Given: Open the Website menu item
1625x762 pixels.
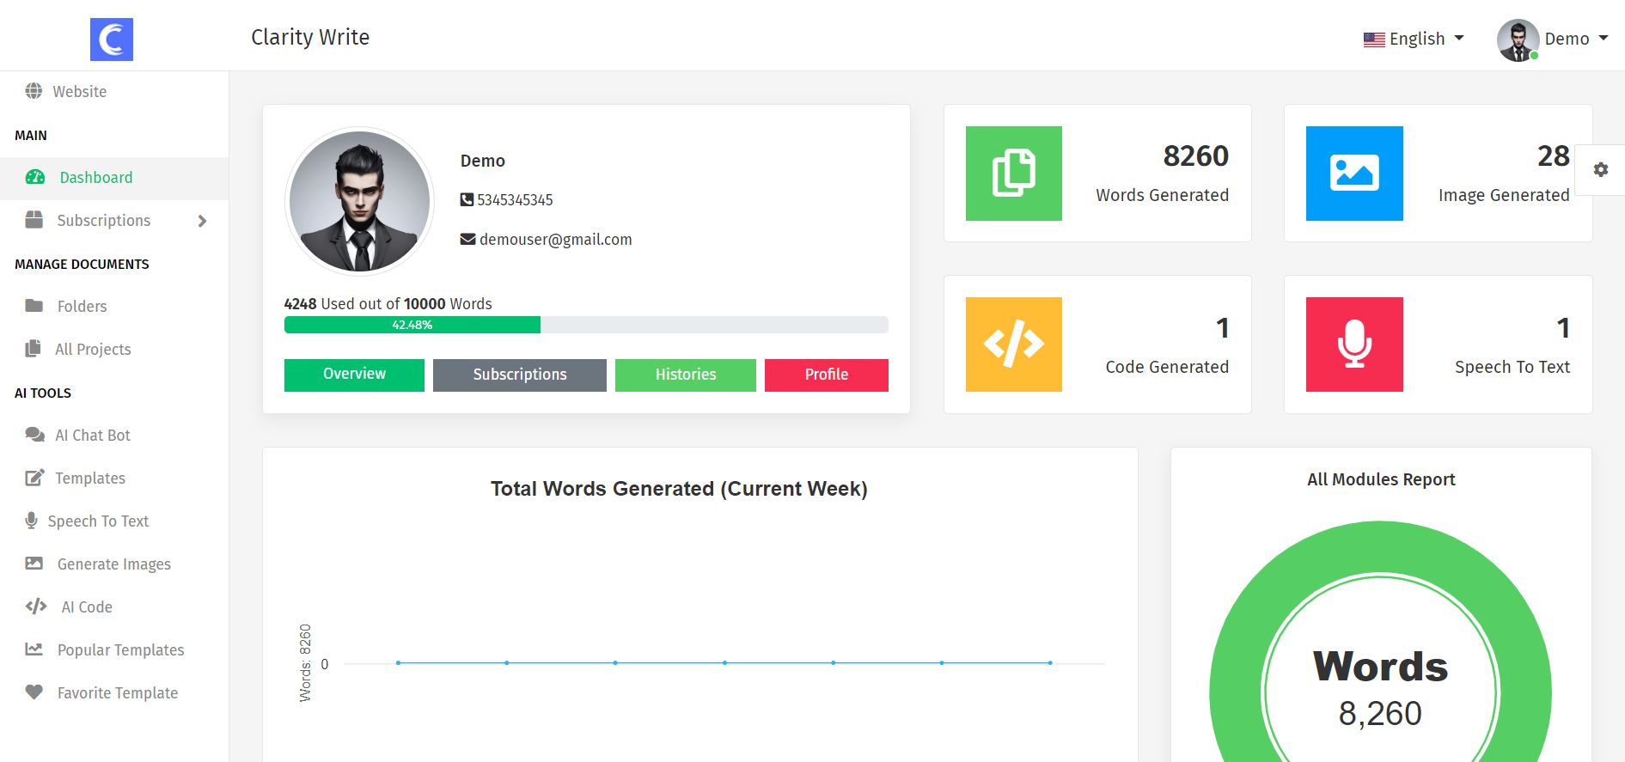Looking at the screenshot, I should (114, 92).
